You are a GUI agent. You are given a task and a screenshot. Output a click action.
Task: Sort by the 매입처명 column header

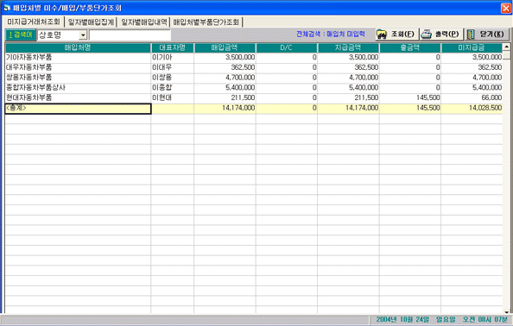point(78,47)
